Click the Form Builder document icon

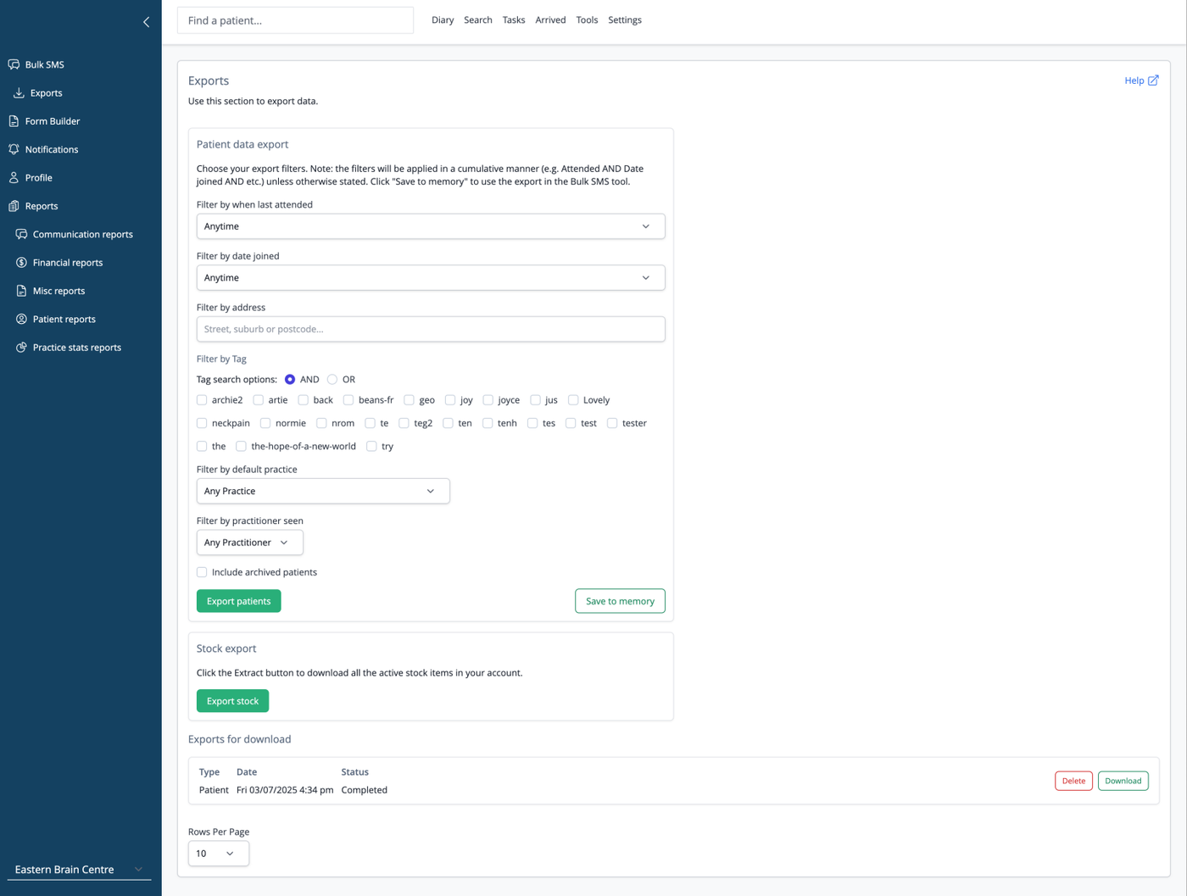point(14,121)
